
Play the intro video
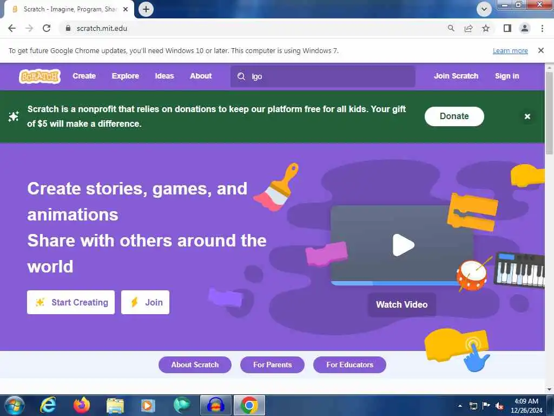coord(403,245)
